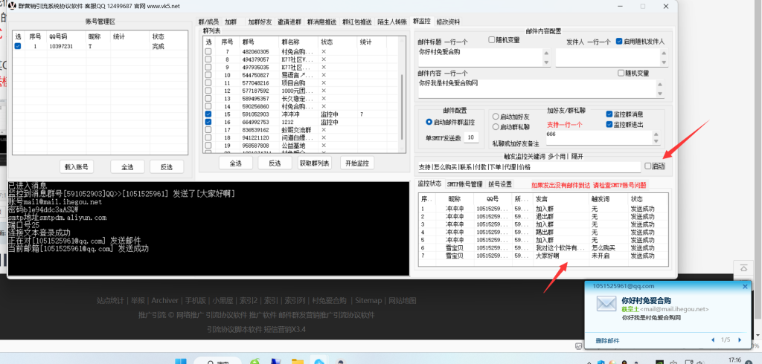
Task: Uncheck group 591052903 冲冲冲 row
Action: [x=208, y=114]
